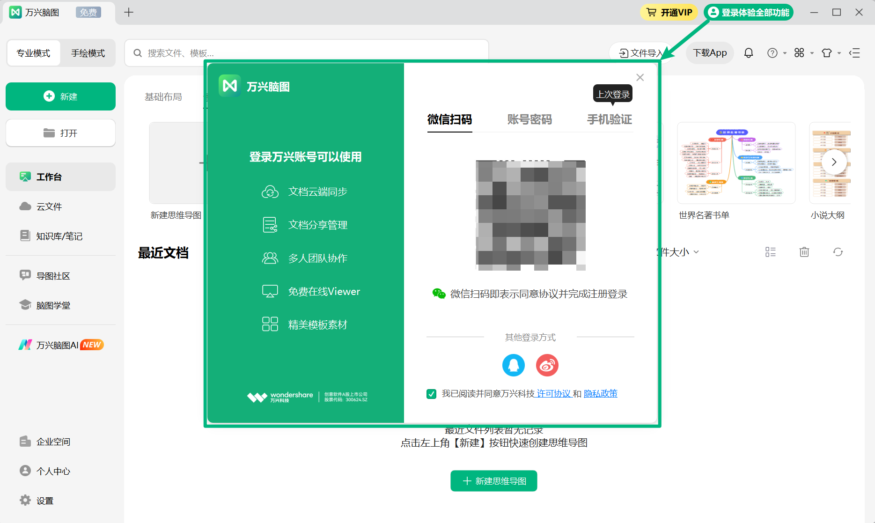
Task: Click 下载App button
Action: pyautogui.click(x=710, y=53)
